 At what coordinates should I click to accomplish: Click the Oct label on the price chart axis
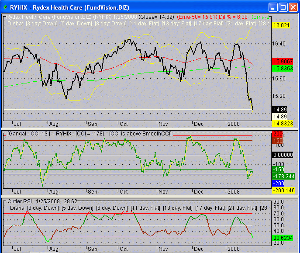124,124
